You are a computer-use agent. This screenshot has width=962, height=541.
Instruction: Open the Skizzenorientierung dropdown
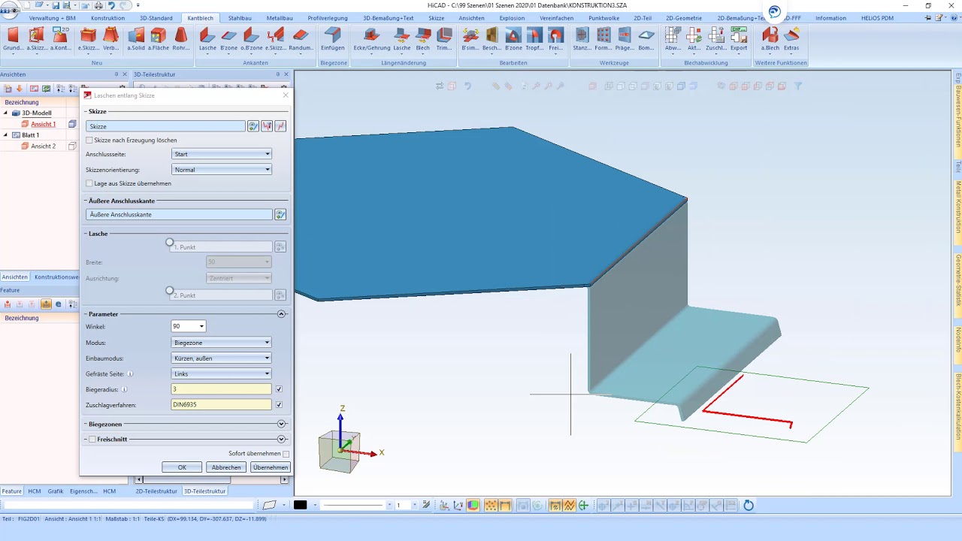coord(221,170)
